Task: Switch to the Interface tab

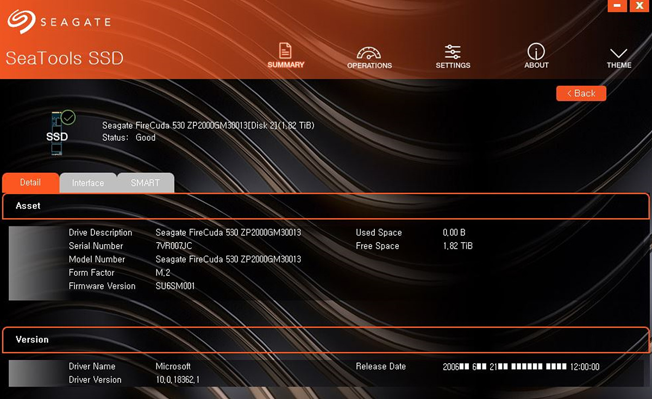Action: pos(88,183)
